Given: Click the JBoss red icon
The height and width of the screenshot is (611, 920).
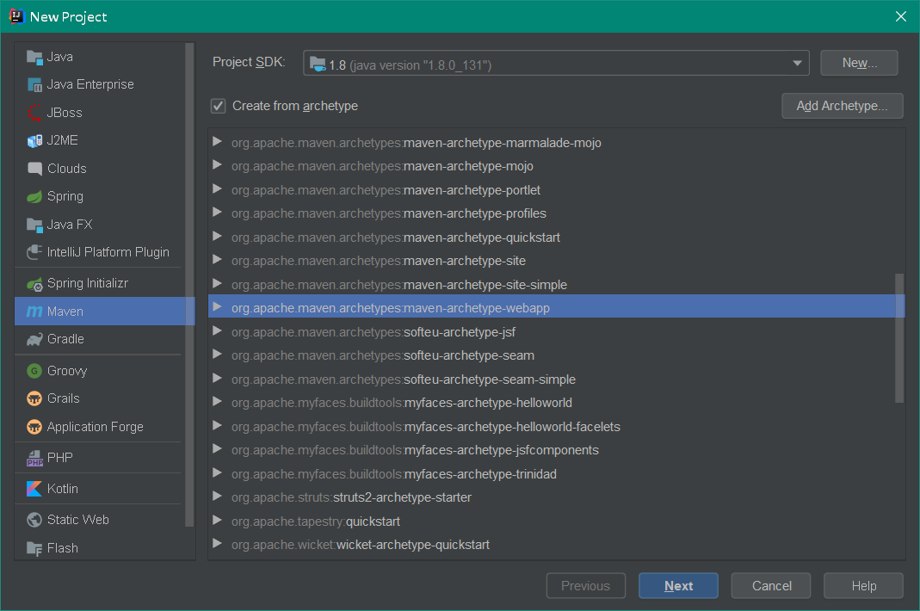Looking at the screenshot, I should [x=34, y=113].
